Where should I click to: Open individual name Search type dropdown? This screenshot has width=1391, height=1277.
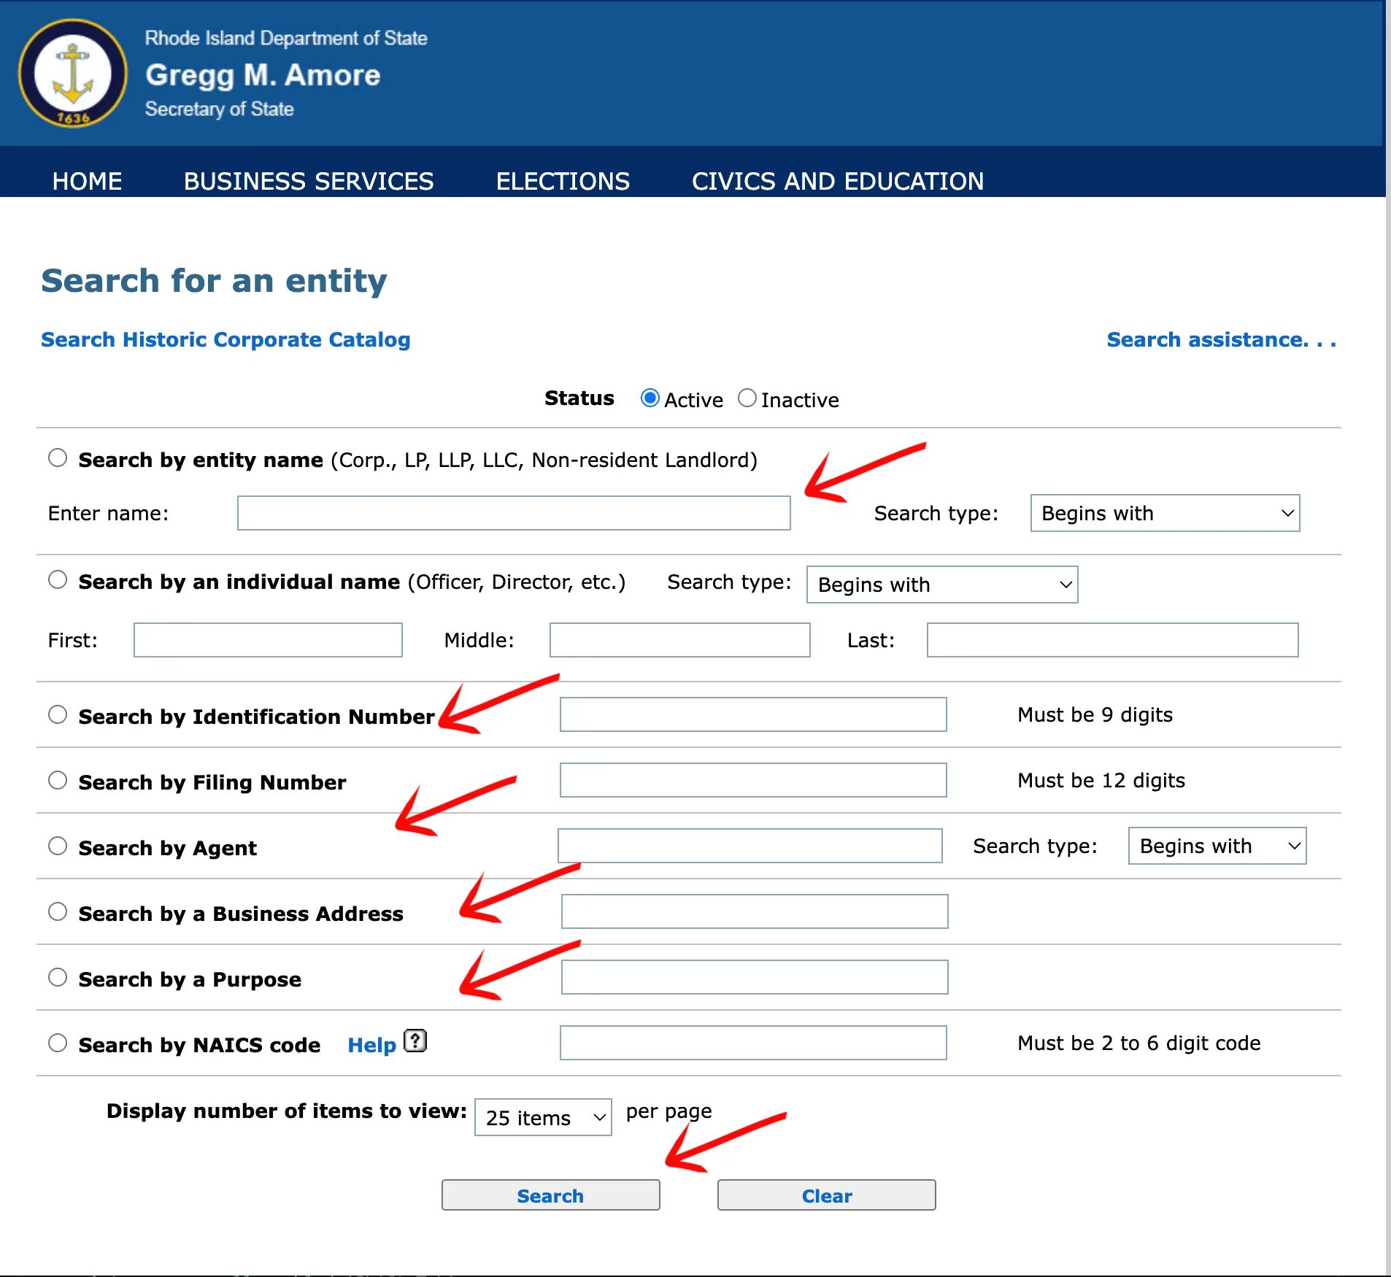941,585
